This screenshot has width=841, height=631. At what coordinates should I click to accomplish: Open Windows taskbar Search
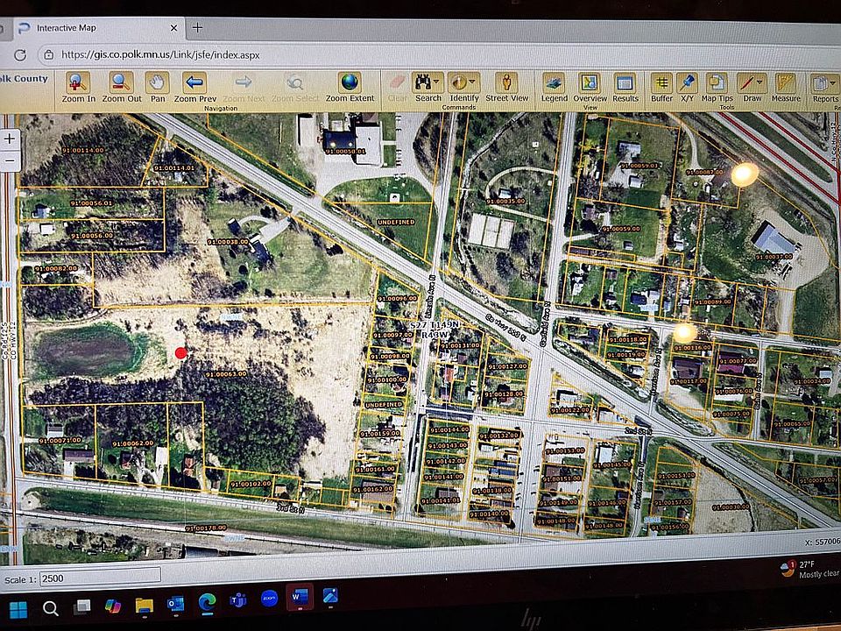coord(51,608)
